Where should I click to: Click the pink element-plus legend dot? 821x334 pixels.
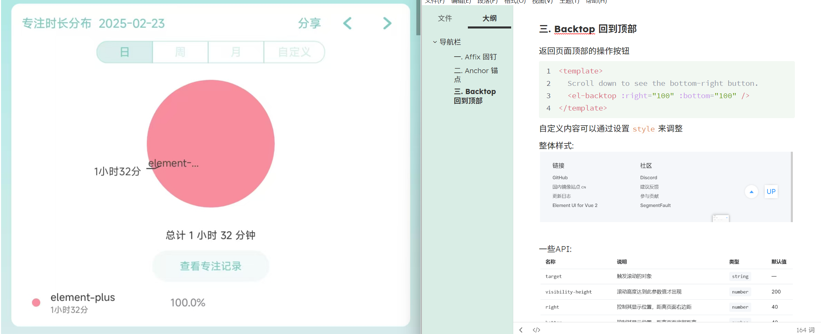tap(36, 302)
